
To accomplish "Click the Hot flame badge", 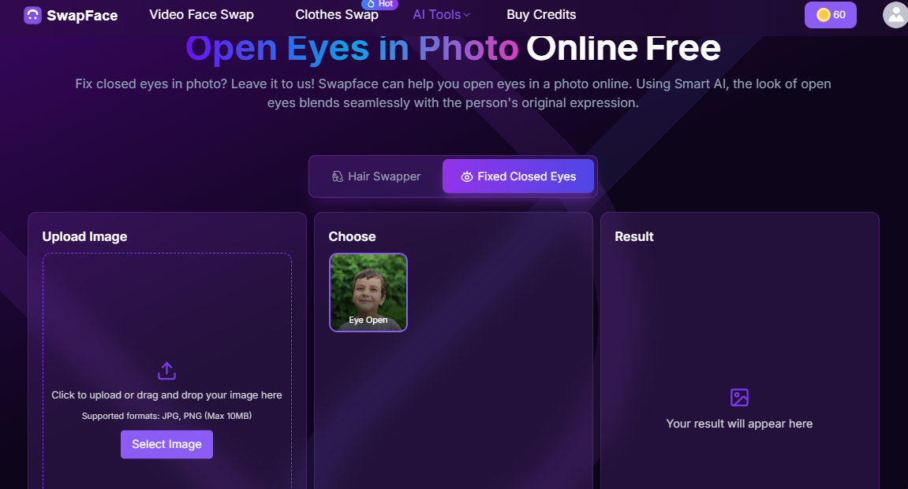I will pos(380,4).
